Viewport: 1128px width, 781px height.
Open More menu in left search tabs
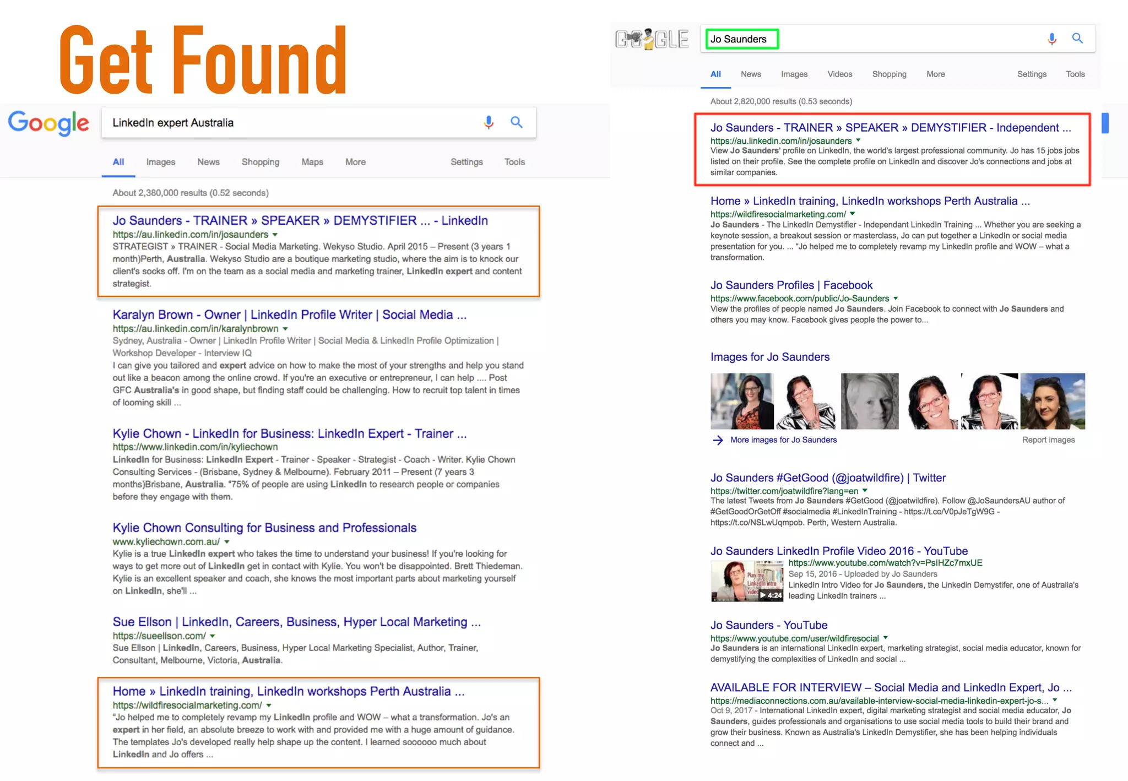tap(356, 162)
